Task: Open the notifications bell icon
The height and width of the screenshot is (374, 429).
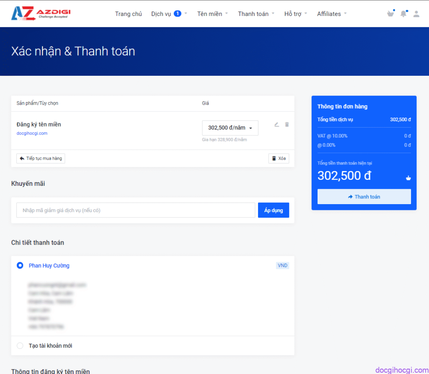Action: pos(403,14)
